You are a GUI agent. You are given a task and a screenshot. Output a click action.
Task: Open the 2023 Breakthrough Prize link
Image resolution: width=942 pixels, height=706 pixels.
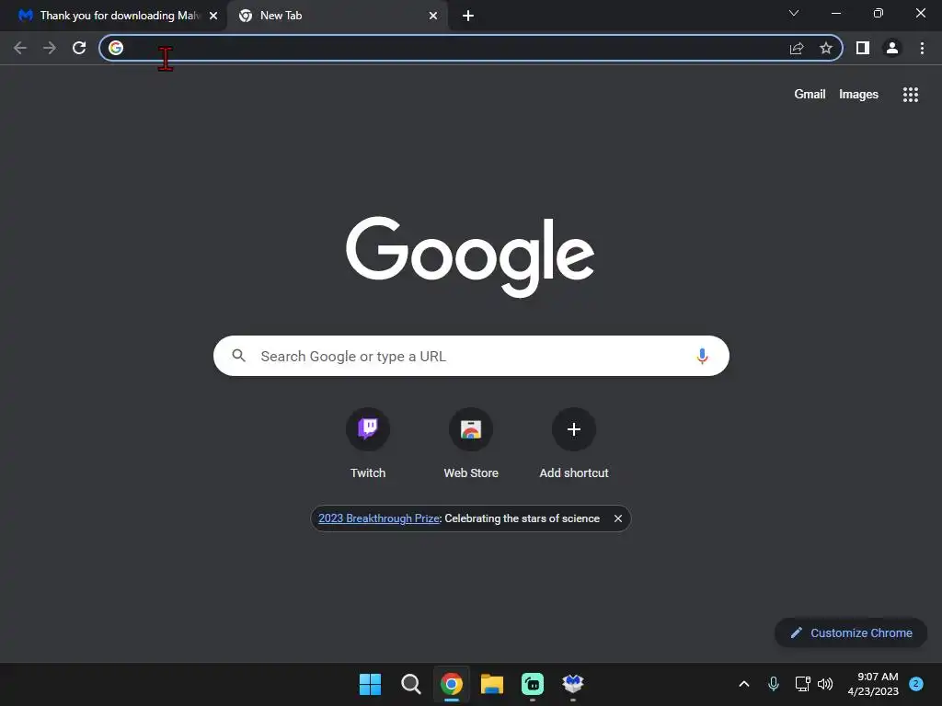click(378, 518)
